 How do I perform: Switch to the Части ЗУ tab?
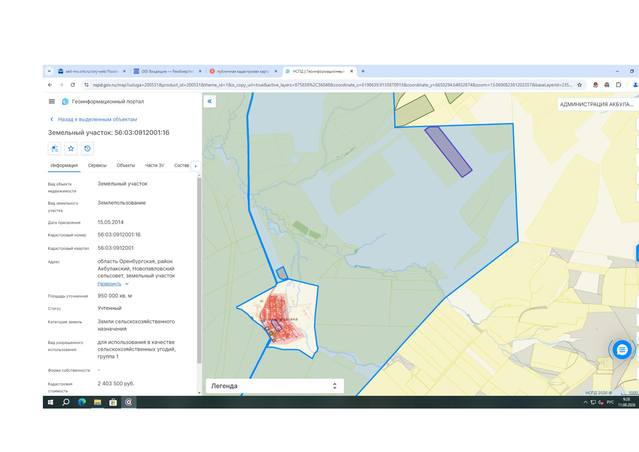point(154,165)
